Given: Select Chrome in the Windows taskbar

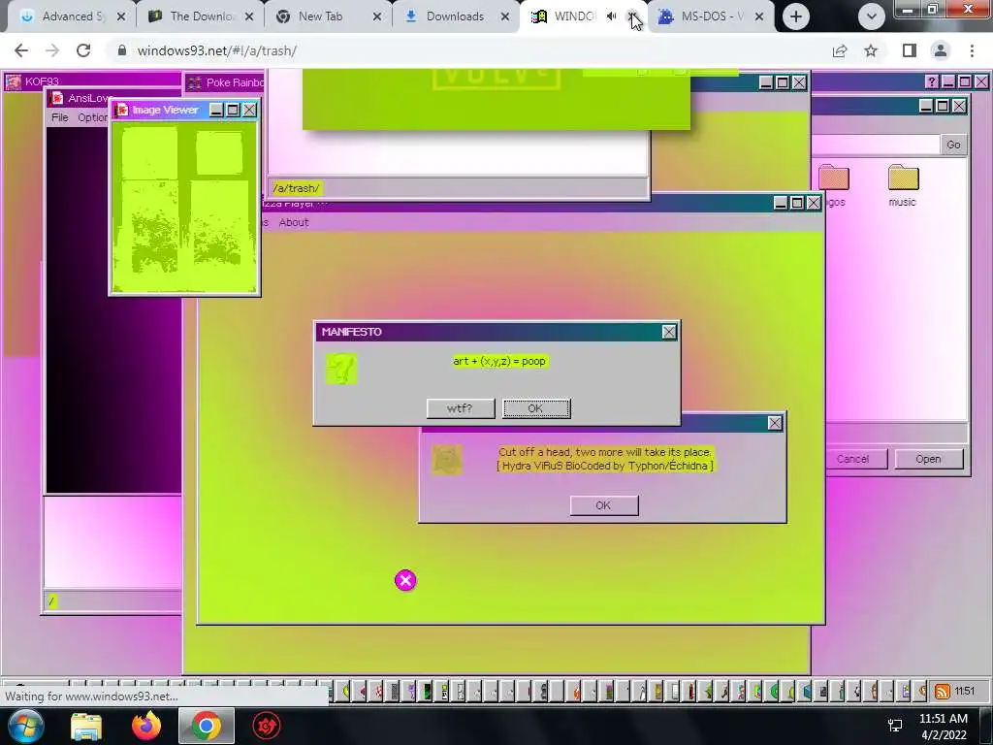Looking at the screenshot, I should [x=206, y=726].
